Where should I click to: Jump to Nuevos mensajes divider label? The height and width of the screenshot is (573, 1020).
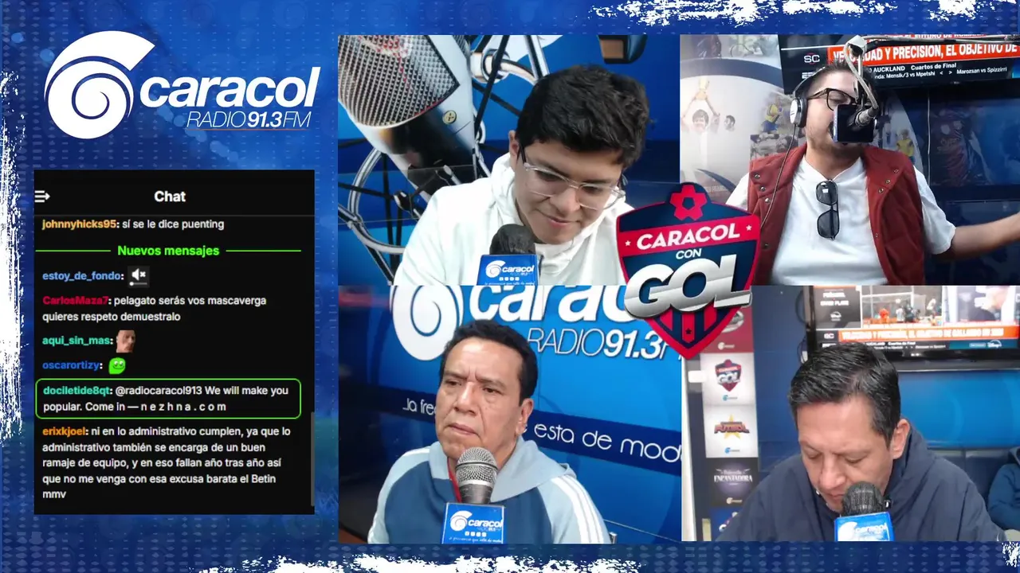coord(168,251)
